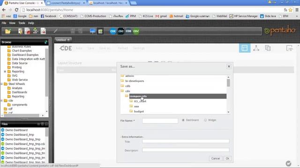The width and height of the screenshot is (300, 168).
Task: Open the gmail bookmark
Action: click(x=161, y=16)
